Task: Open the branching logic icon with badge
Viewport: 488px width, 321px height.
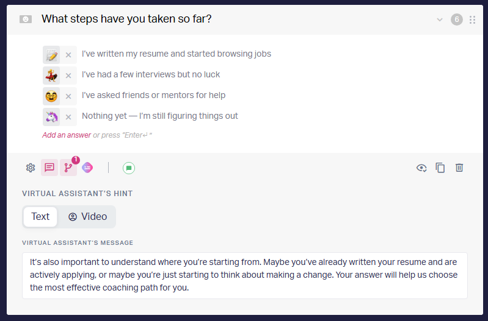Action: [68, 168]
